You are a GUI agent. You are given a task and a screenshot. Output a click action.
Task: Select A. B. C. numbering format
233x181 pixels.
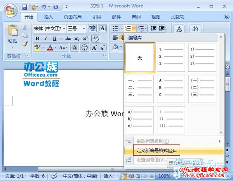tap(171, 89)
